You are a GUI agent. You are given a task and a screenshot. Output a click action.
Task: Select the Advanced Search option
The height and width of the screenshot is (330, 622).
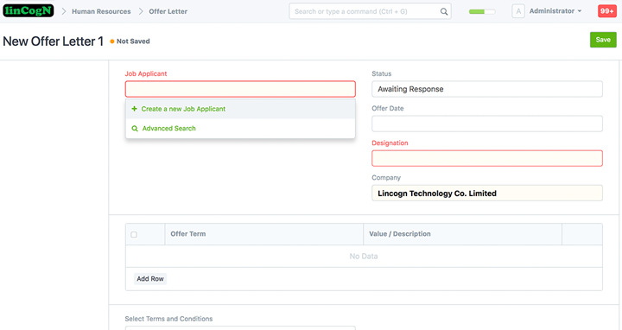click(x=240, y=129)
